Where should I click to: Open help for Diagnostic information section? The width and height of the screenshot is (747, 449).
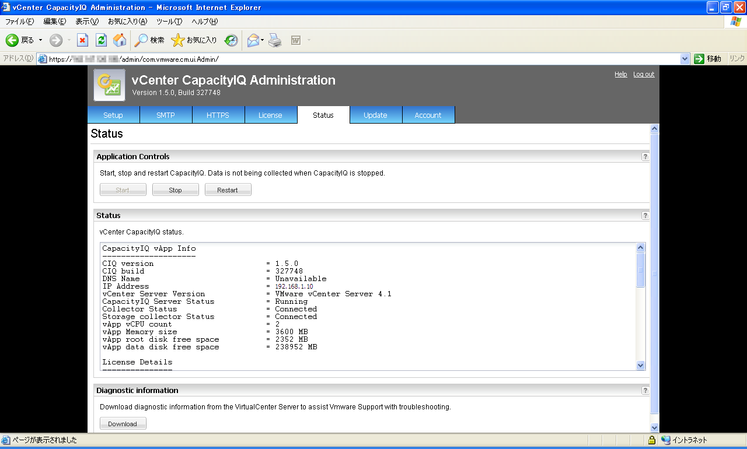pyautogui.click(x=645, y=390)
